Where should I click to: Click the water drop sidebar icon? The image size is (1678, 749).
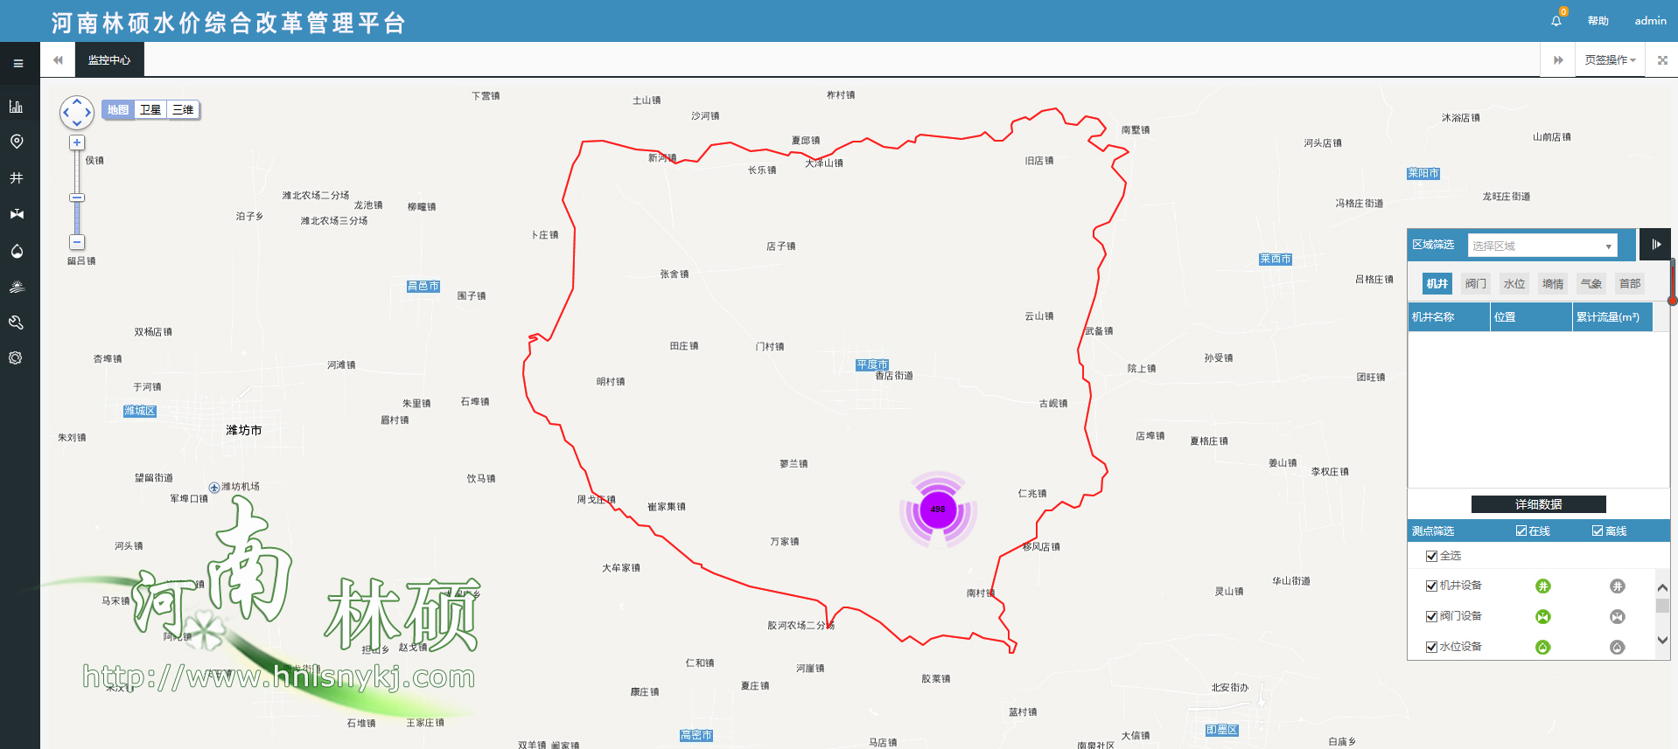(16, 252)
